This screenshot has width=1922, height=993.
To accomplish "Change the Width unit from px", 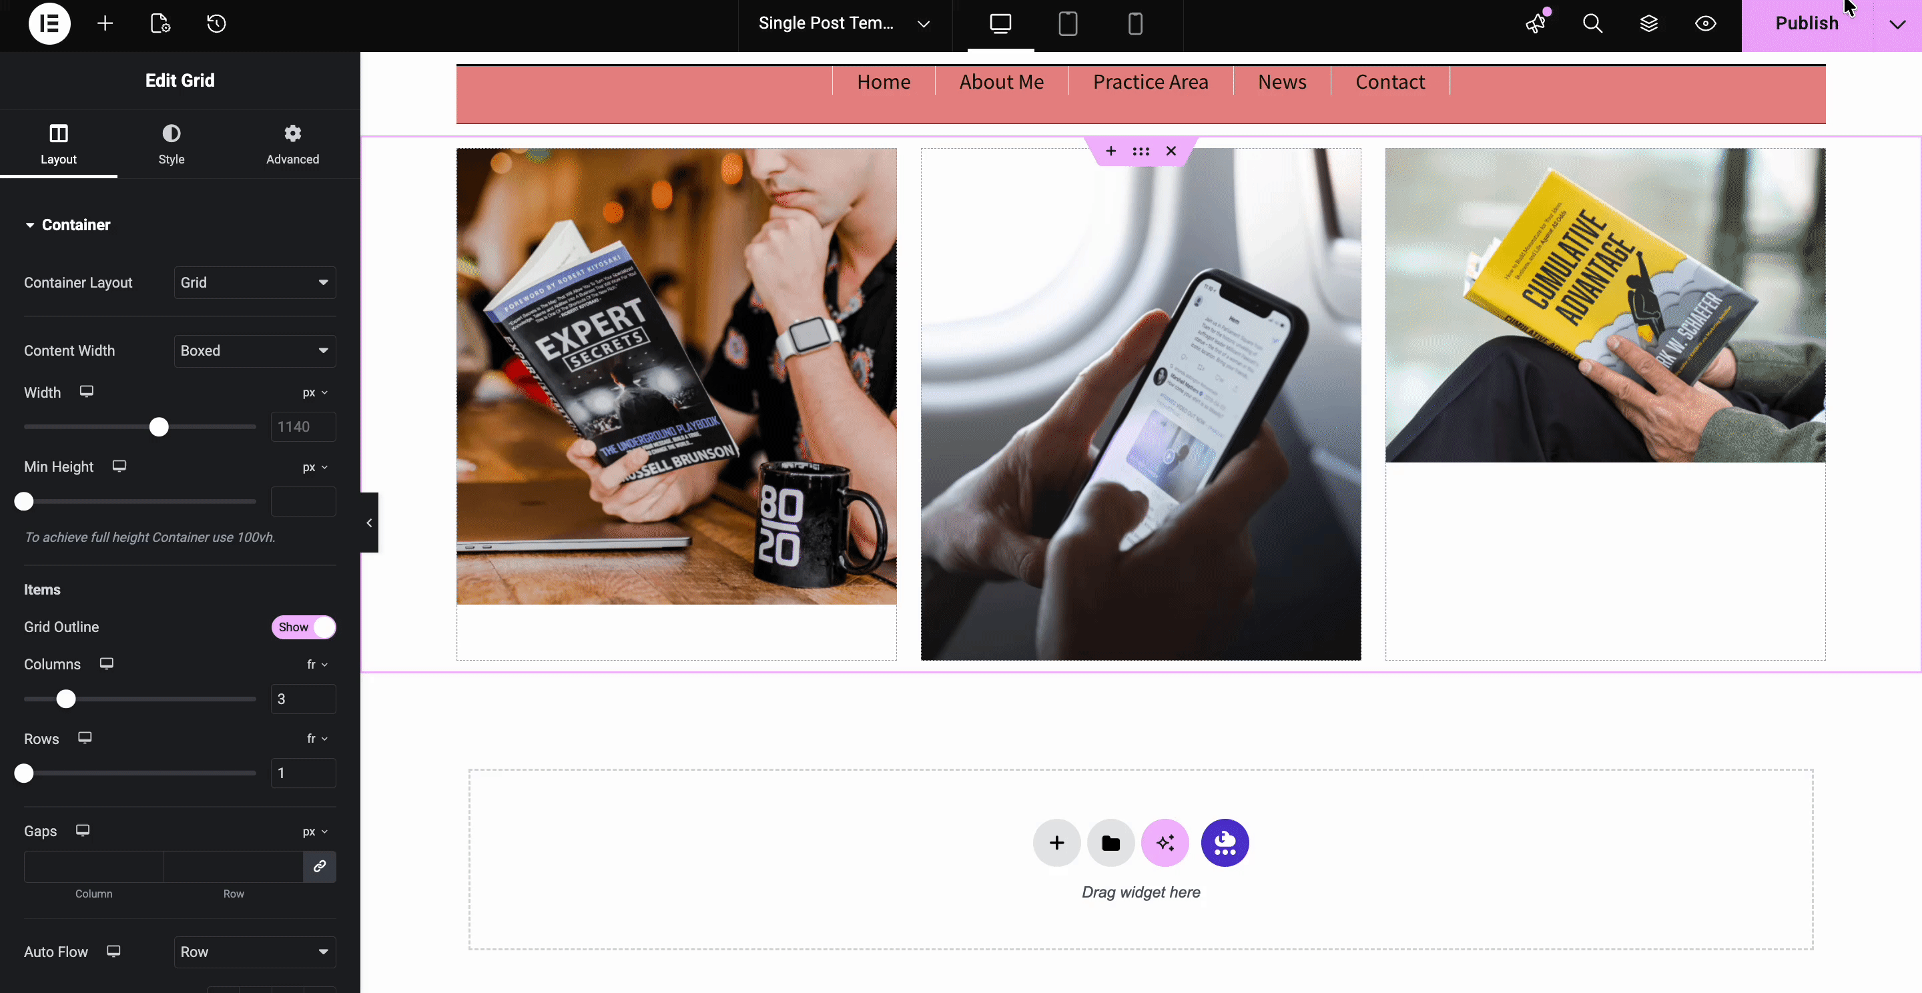I will click(315, 392).
